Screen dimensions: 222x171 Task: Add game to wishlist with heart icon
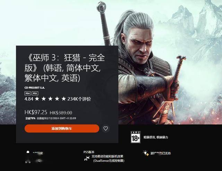(x=105, y=128)
